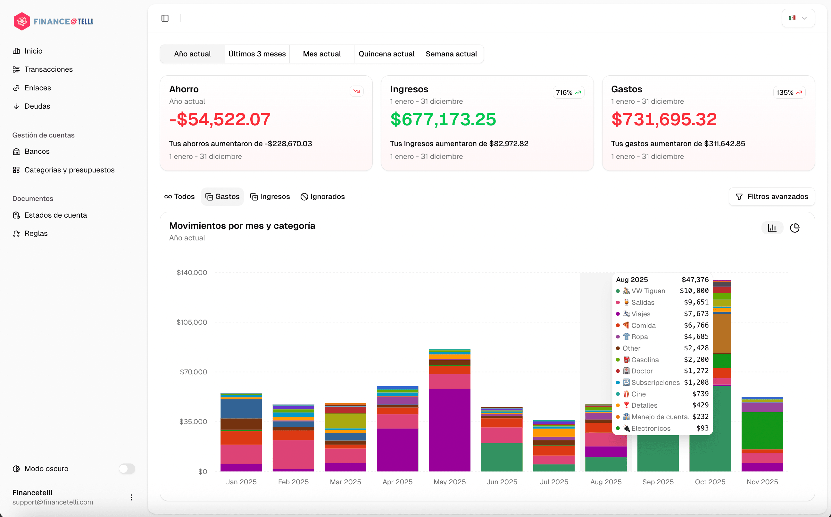
Task: Select Semana actual tab
Action: (451, 54)
